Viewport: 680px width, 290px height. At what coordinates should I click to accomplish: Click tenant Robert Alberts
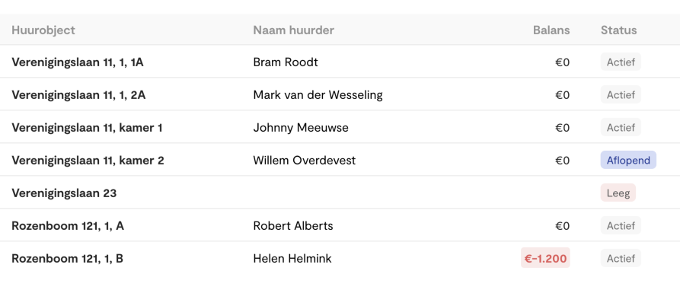tap(293, 226)
